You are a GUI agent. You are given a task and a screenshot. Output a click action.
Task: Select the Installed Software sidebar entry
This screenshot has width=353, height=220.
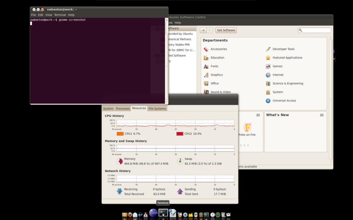(x=177, y=56)
